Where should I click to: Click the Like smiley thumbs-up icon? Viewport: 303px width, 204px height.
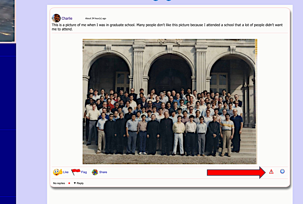(x=57, y=172)
